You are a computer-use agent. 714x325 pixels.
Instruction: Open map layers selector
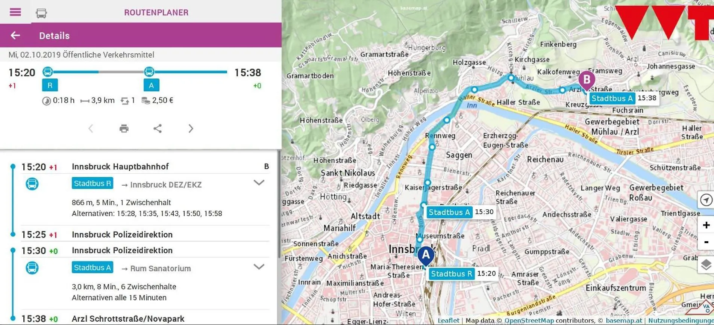706,265
